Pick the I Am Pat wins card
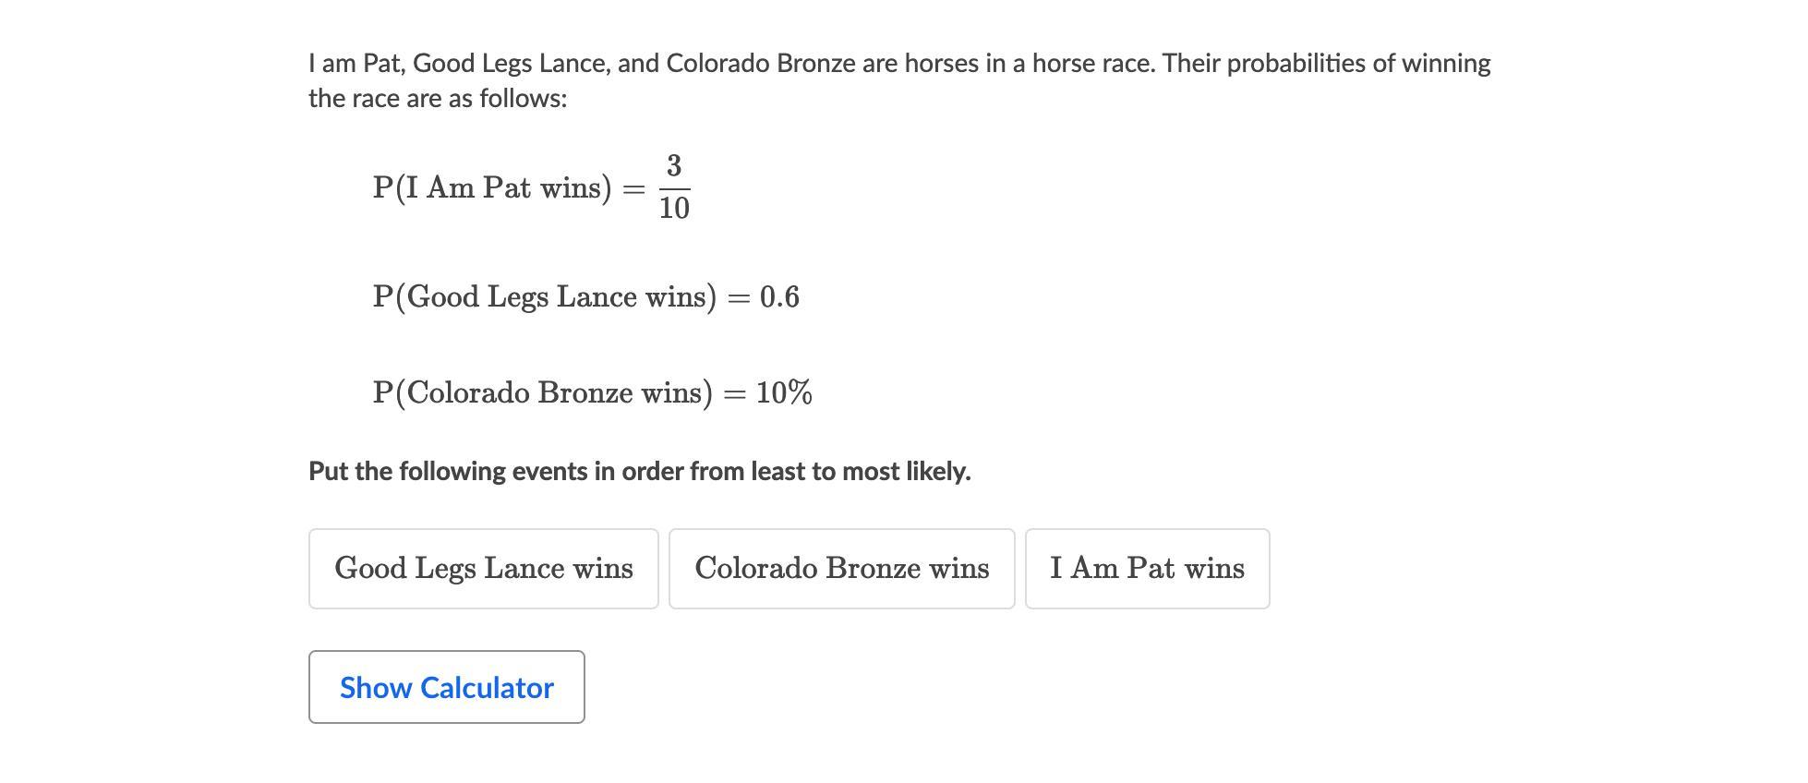This screenshot has width=1808, height=783. pyautogui.click(x=1147, y=569)
